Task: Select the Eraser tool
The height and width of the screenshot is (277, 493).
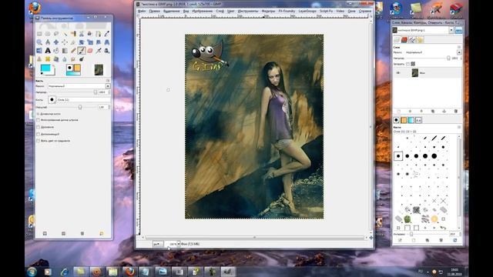Action: point(90,51)
